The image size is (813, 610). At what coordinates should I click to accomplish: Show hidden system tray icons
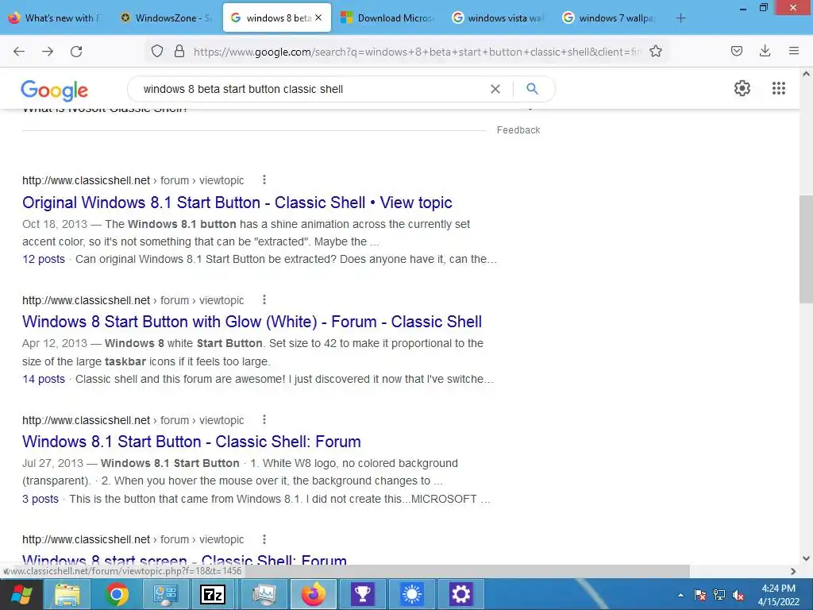(x=680, y=596)
